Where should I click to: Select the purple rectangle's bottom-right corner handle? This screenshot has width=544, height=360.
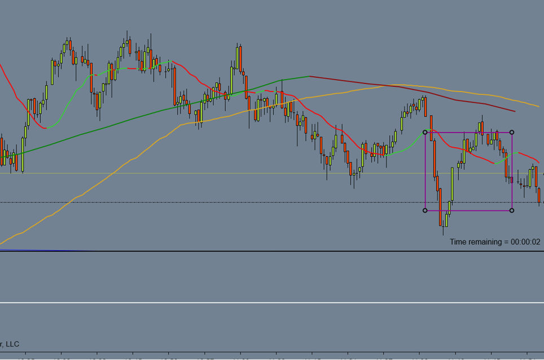pos(512,210)
